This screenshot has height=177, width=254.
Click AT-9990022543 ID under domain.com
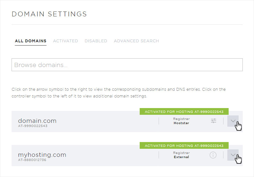(x=33, y=126)
